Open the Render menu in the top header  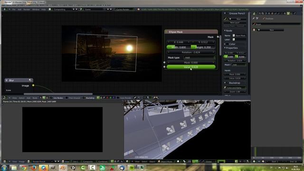27,9
